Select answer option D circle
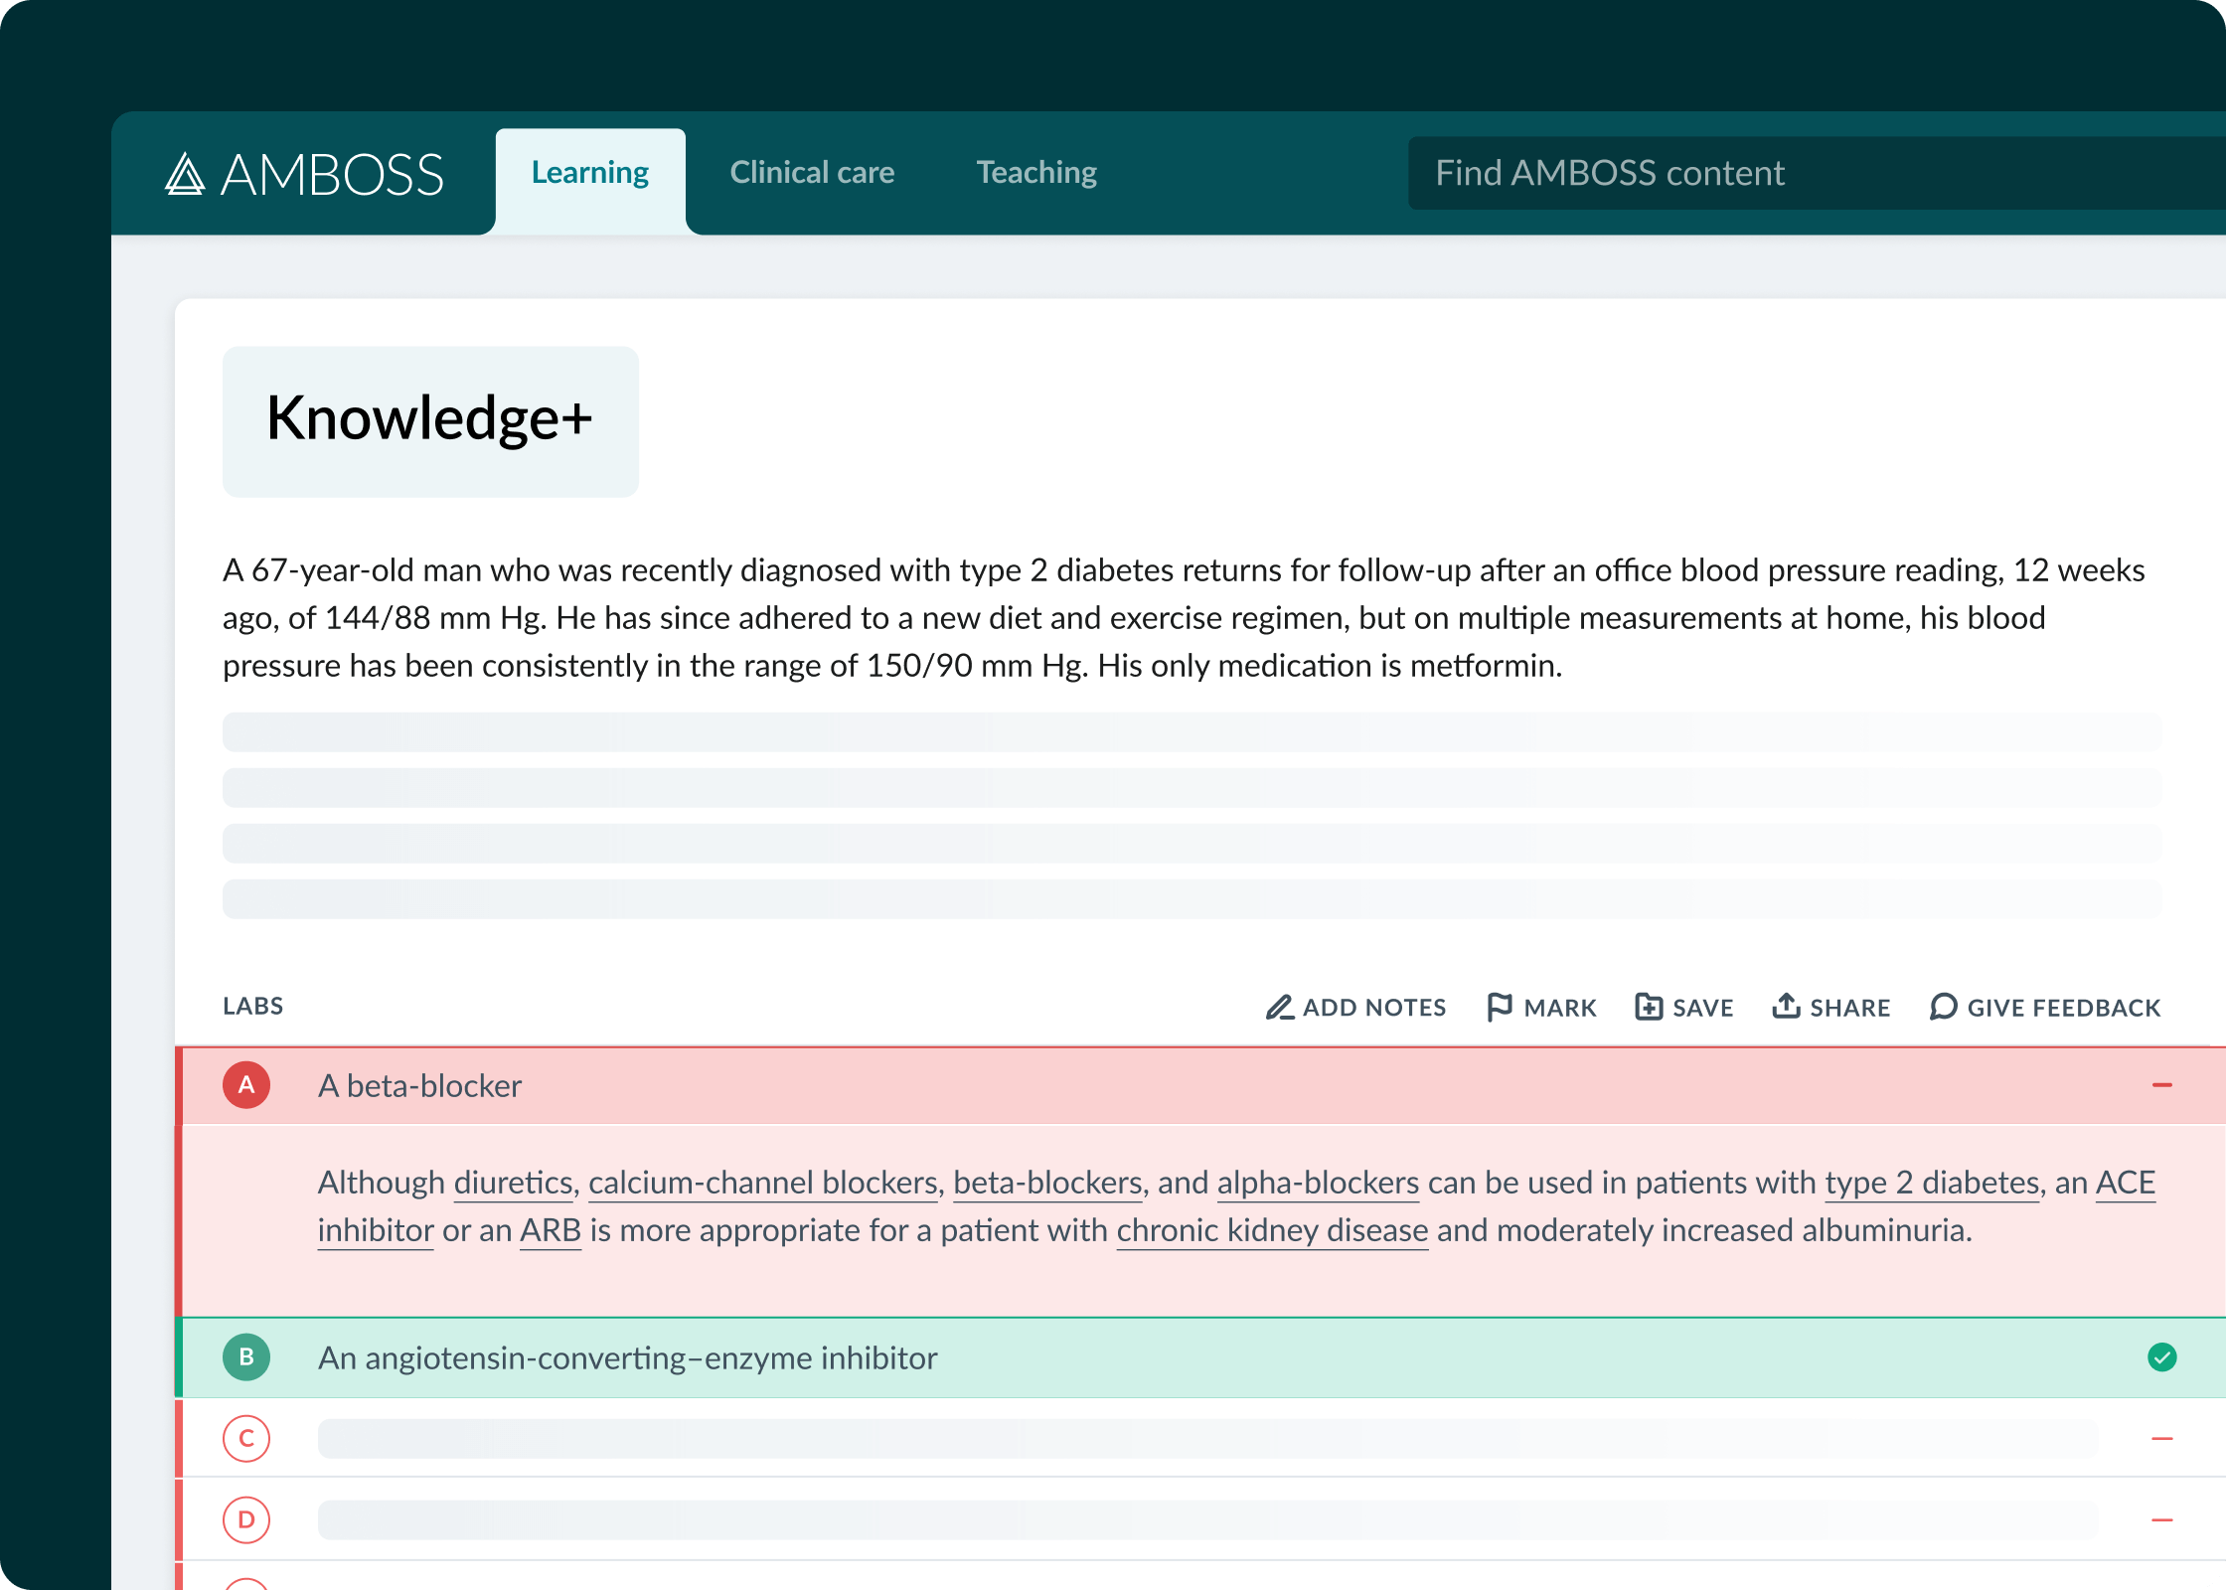The height and width of the screenshot is (1590, 2226). (246, 1520)
